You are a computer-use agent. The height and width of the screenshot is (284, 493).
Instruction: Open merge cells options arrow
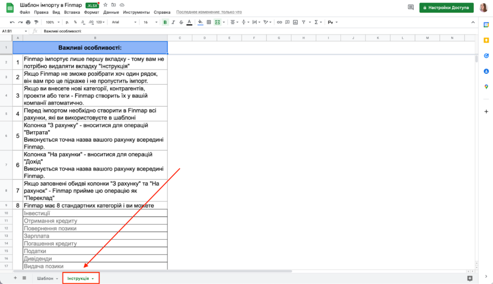point(224,22)
